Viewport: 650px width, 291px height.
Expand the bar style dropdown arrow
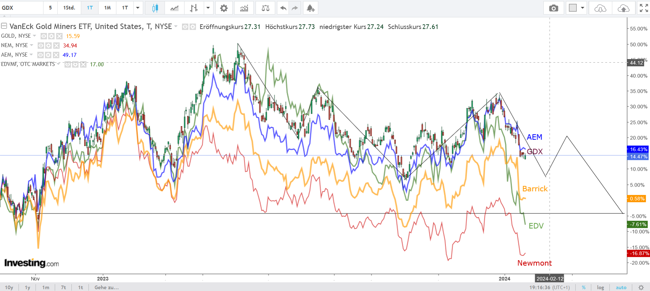(x=208, y=8)
